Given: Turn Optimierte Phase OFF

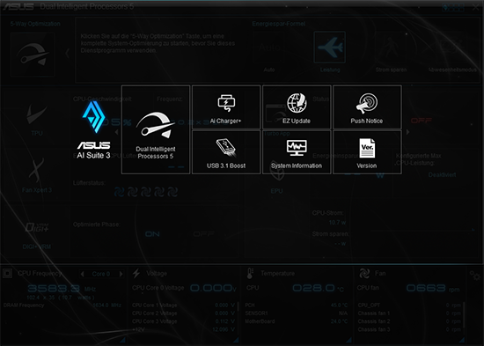Looking at the screenshot, I should [203, 234].
